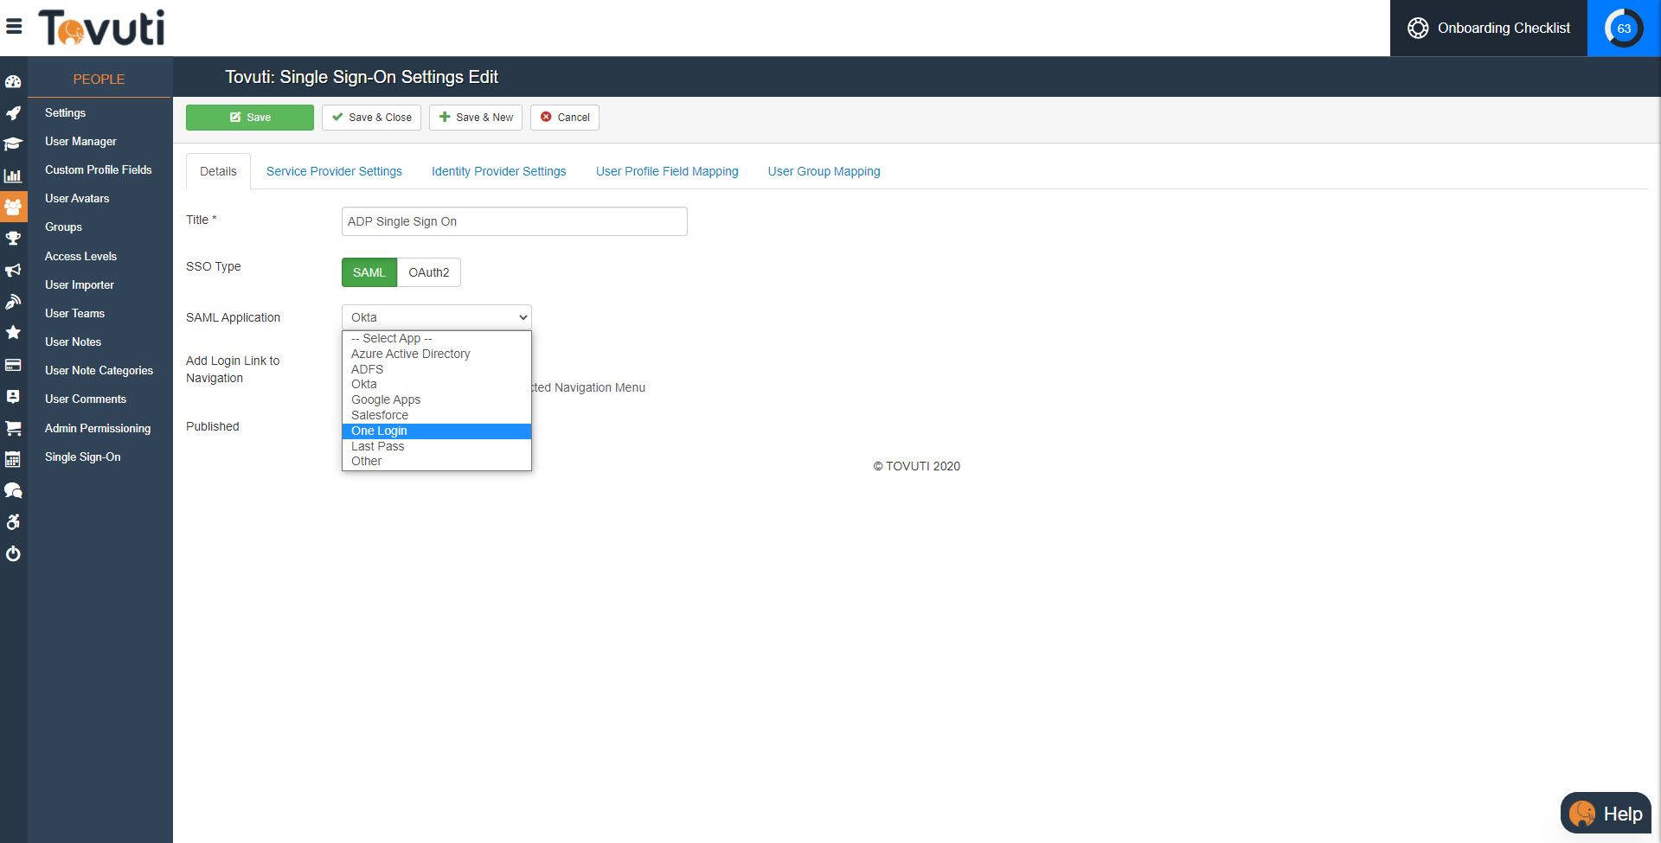
Task: Click the onboarding progress circle showing 63
Action: coord(1624,29)
